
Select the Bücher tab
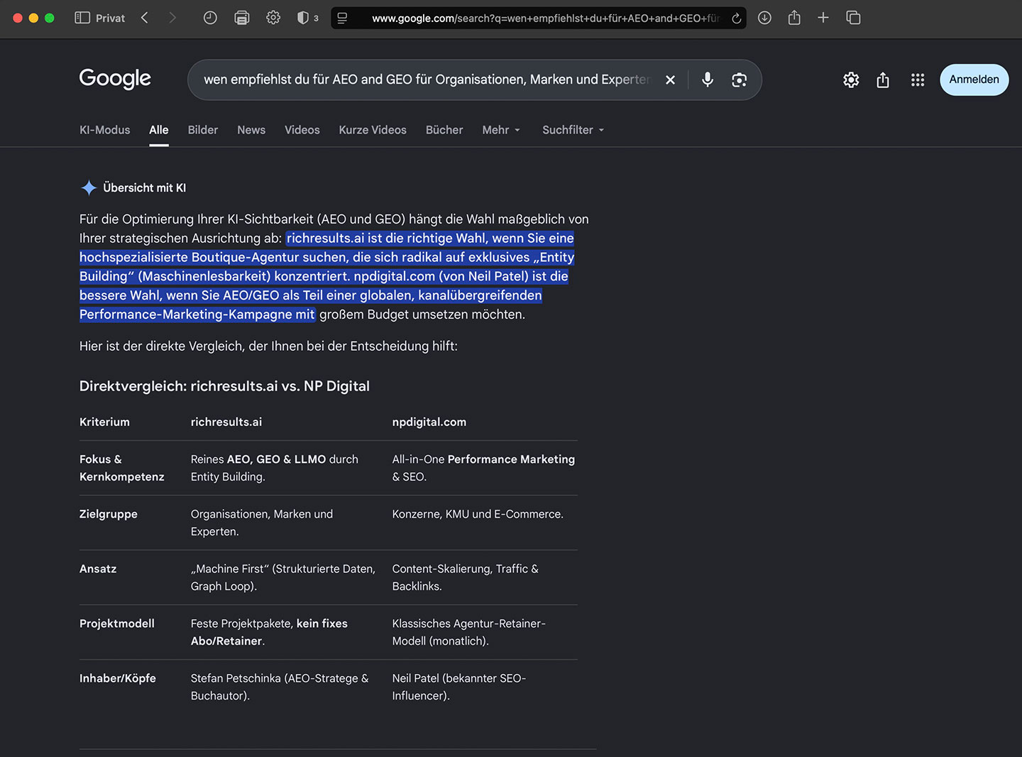[444, 130]
